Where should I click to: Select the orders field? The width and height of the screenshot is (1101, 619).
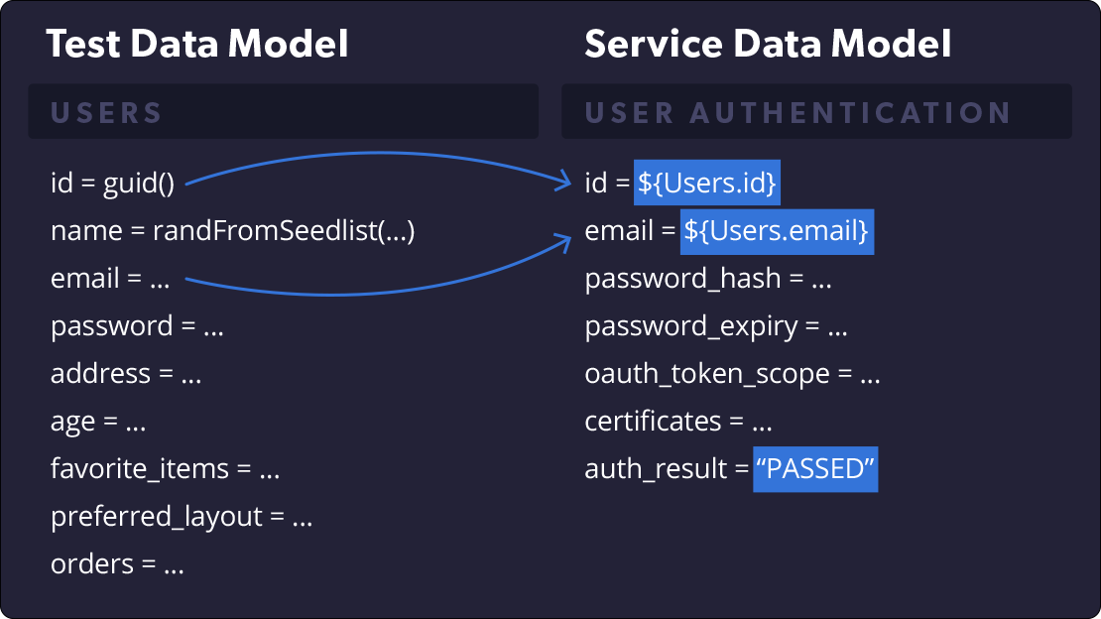(x=117, y=564)
